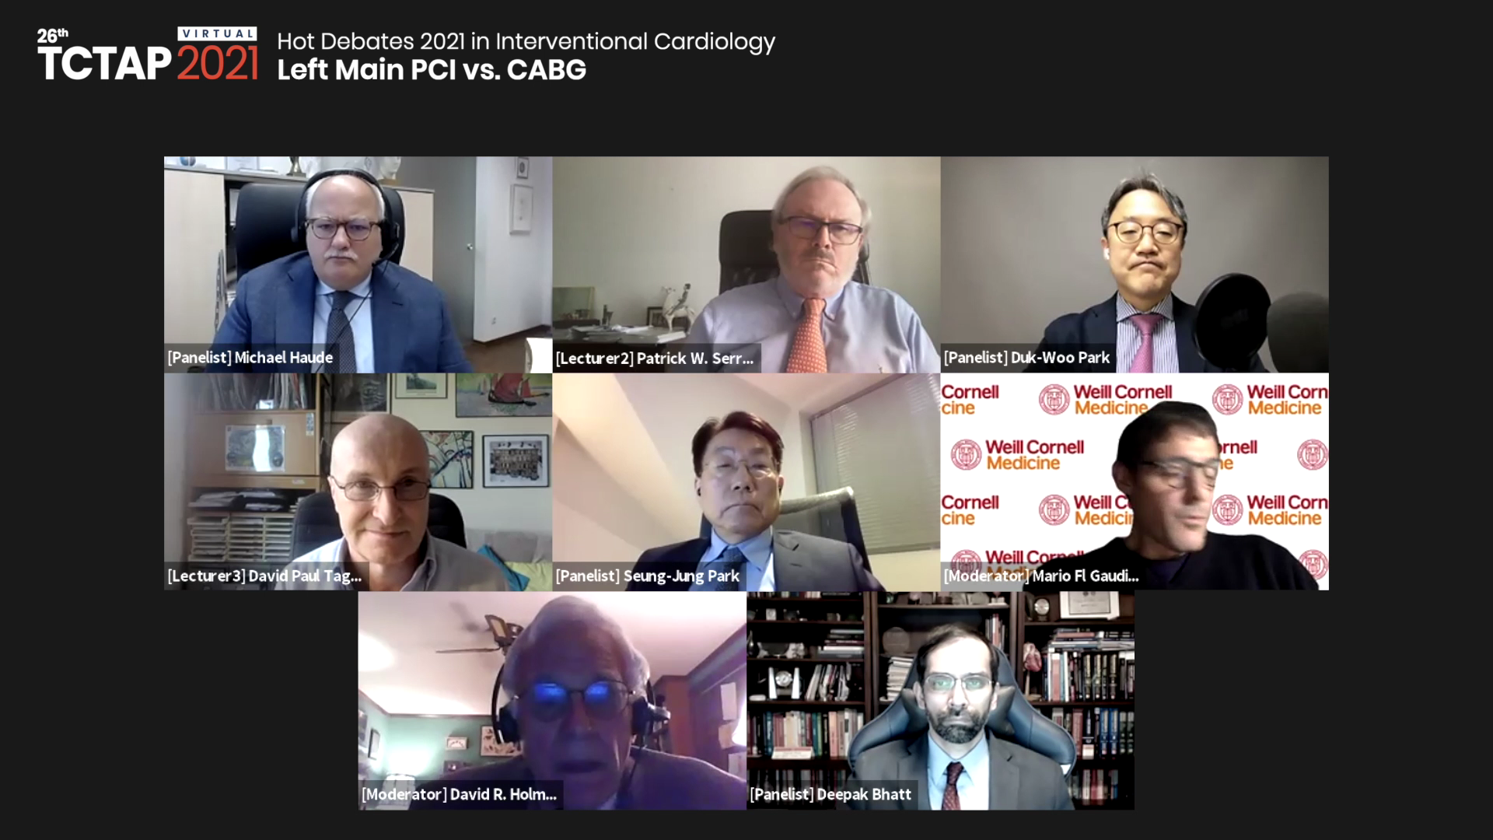Click the '[Moderator] Mario Fl Gaudi...' name label
1493x840 pixels.
(1041, 576)
